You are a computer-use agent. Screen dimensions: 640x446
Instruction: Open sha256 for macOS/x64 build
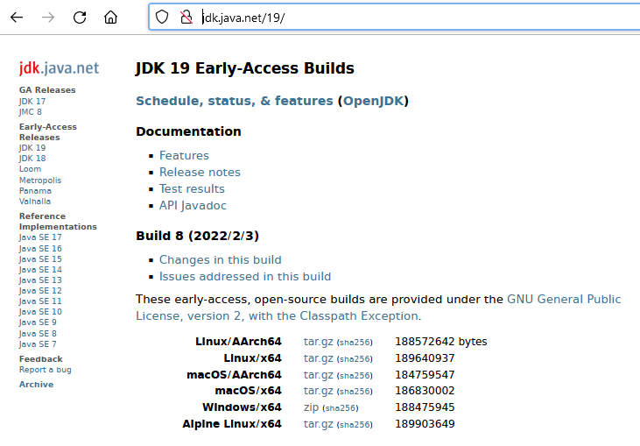(355, 392)
